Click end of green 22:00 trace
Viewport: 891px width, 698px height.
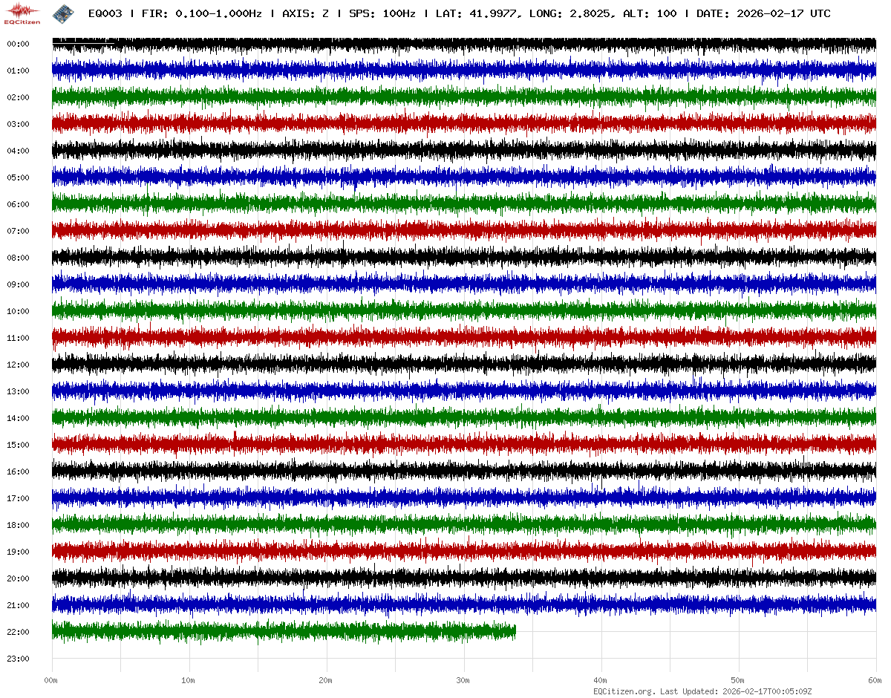[514, 632]
